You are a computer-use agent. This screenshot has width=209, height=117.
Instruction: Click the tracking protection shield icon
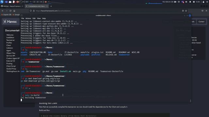(x=31, y=11)
